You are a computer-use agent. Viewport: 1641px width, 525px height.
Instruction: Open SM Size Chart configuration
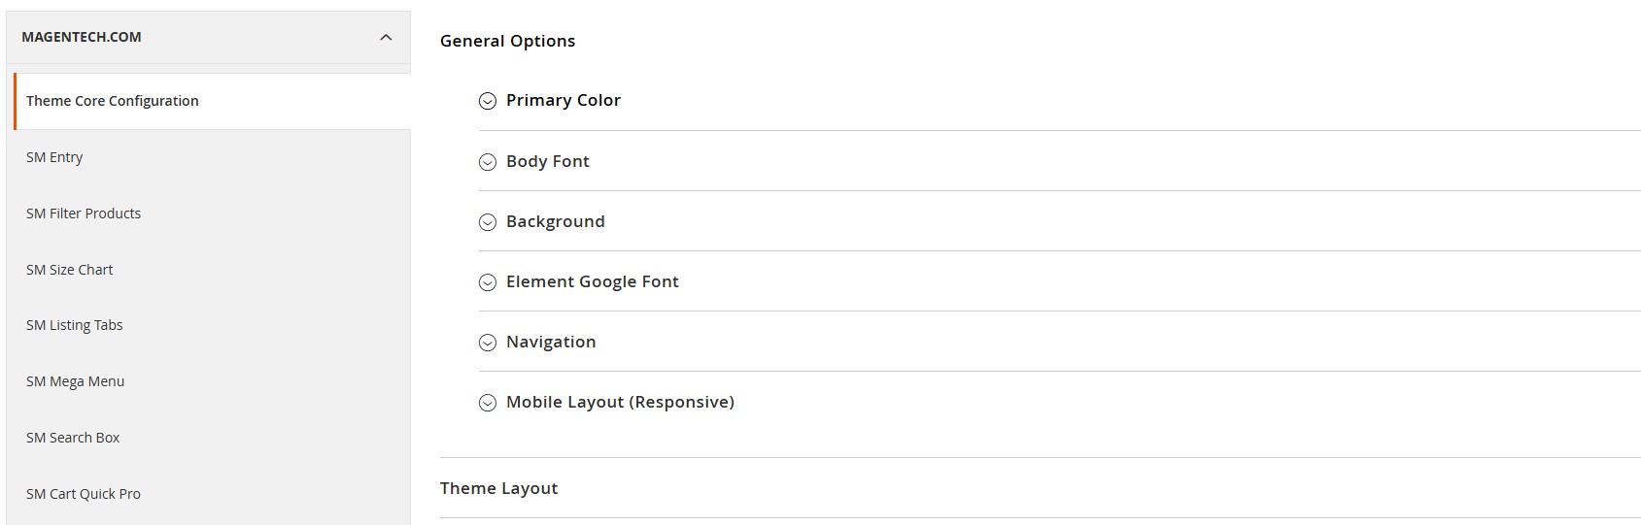tap(69, 270)
